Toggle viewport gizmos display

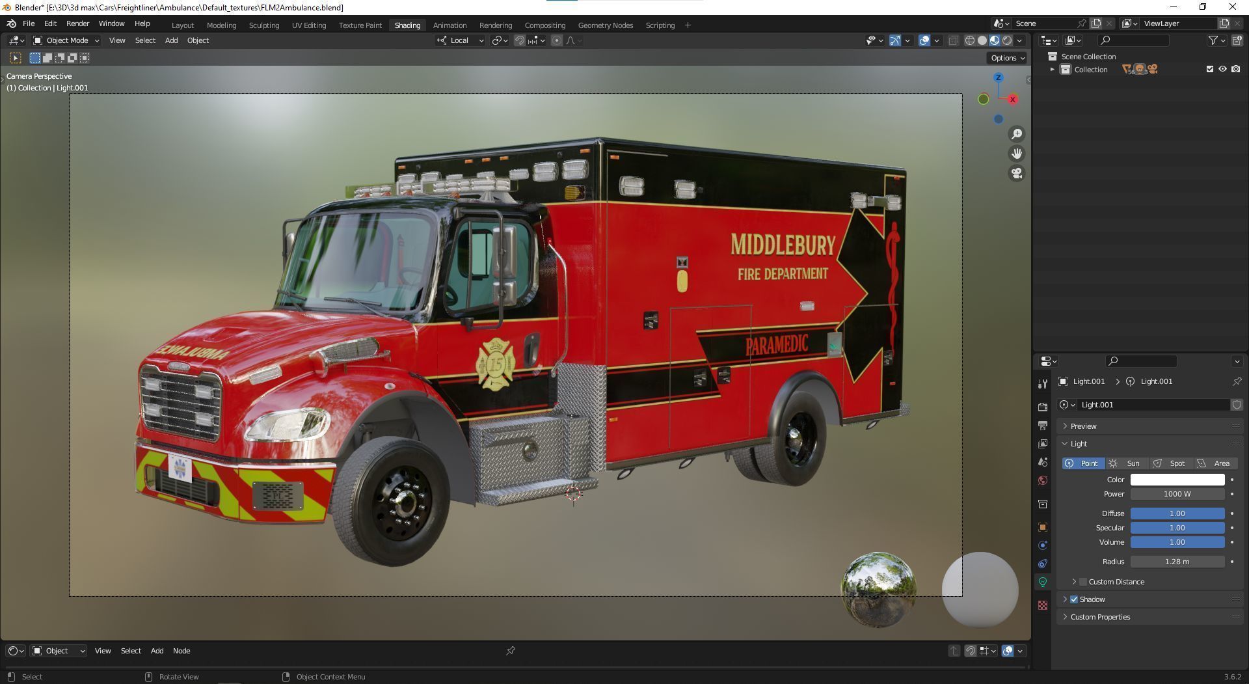pos(895,40)
